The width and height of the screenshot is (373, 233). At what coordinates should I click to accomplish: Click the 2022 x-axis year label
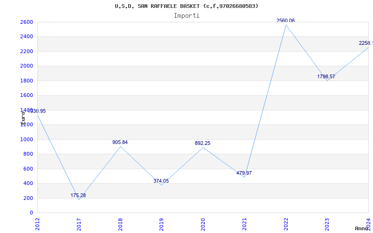pyautogui.click(x=286, y=224)
